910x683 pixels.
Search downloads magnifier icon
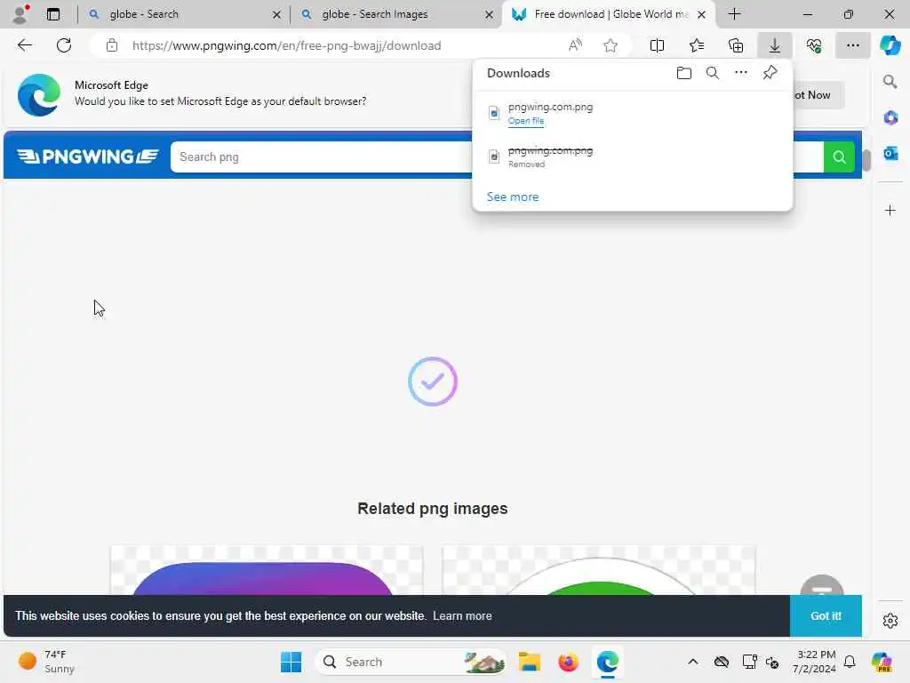(x=713, y=73)
